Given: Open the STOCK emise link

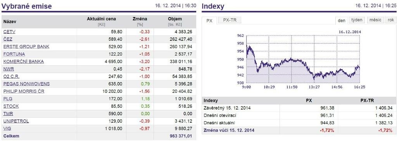Looking at the screenshot, I should pyautogui.click(x=11, y=106).
